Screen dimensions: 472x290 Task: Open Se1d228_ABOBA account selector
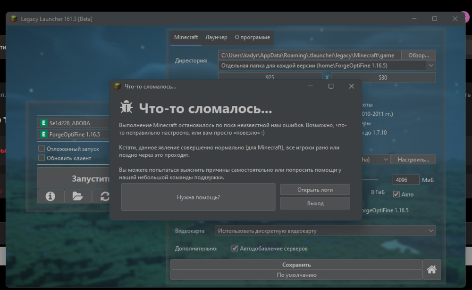coord(74,123)
